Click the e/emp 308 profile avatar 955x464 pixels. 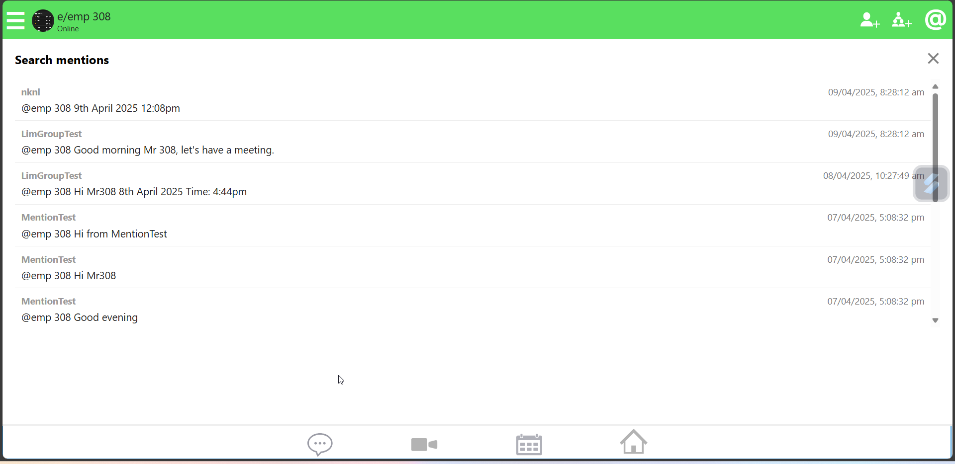point(42,20)
